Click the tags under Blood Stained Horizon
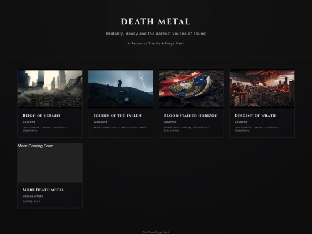The height and width of the screenshot is (234, 312). point(187,129)
